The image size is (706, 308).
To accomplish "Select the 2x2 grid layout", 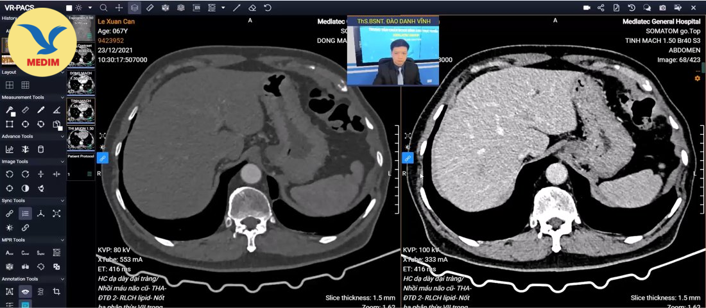I will pos(10,85).
